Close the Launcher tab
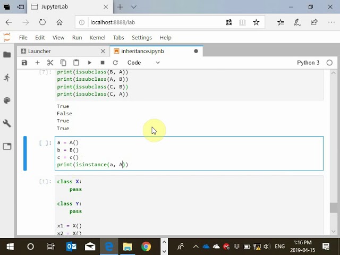The image size is (340, 255). pos(103,51)
